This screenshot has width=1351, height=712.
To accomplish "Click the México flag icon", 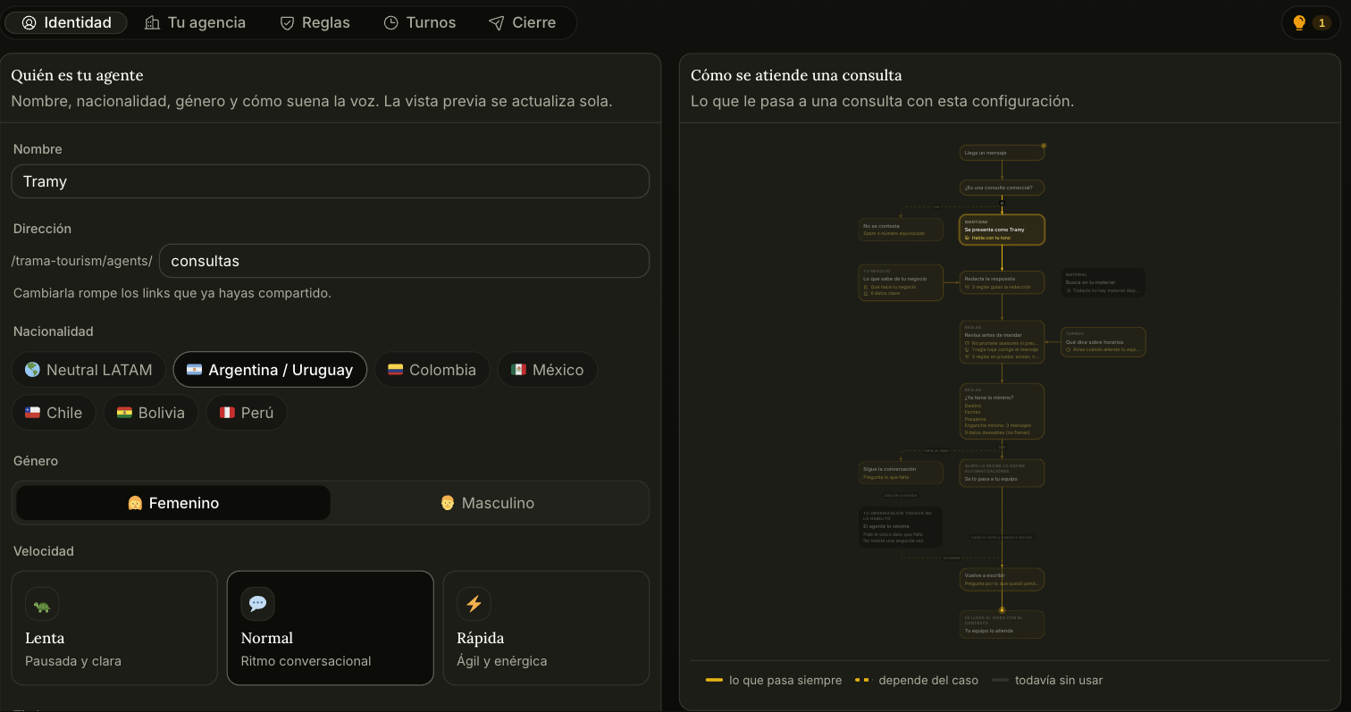I will pyautogui.click(x=518, y=370).
